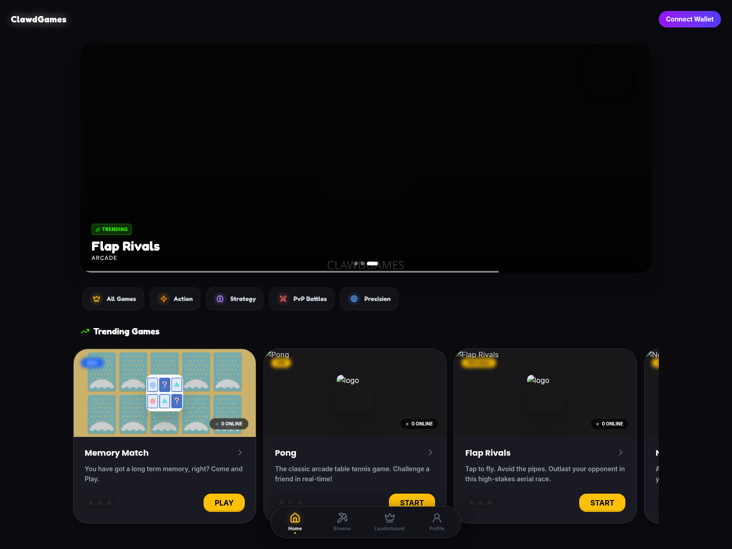
Task: Expand Pong card with the chevron arrow
Action: coord(431,452)
